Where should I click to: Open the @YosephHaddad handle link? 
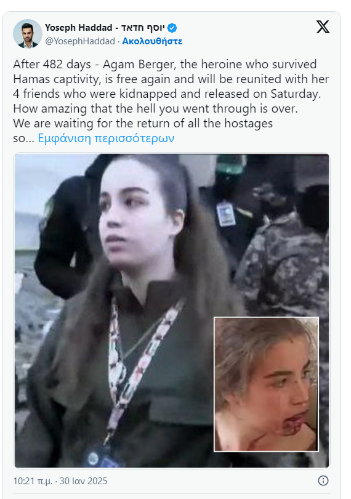pyautogui.click(x=80, y=41)
